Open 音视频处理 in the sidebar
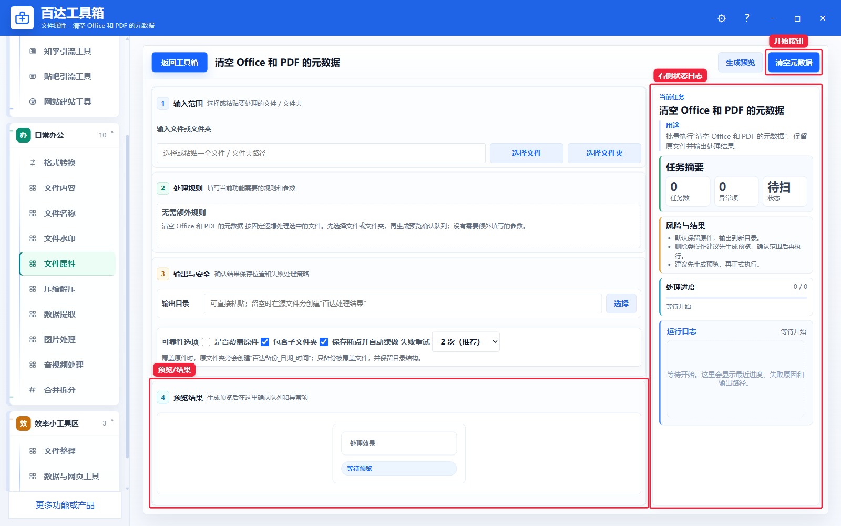Screen dimensions: 841x526 coord(67,365)
